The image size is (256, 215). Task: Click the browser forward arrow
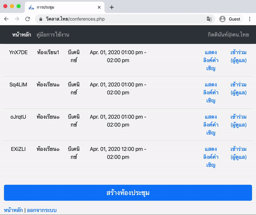pos(17,19)
